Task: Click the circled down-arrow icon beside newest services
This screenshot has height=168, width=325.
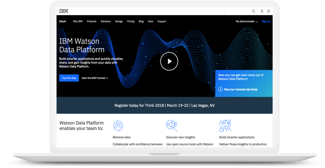Action: coord(221,89)
